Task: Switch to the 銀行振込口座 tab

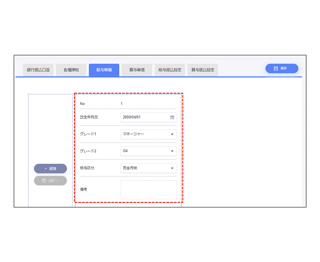Action: pos(38,70)
